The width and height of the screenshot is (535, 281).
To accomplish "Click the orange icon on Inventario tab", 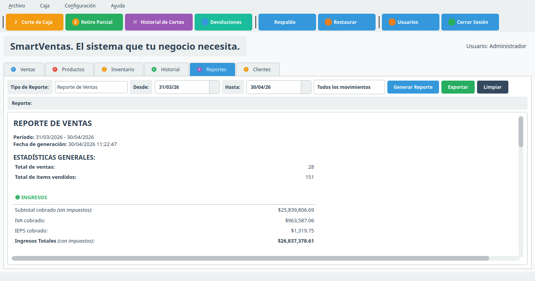I will pyautogui.click(x=104, y=69).
